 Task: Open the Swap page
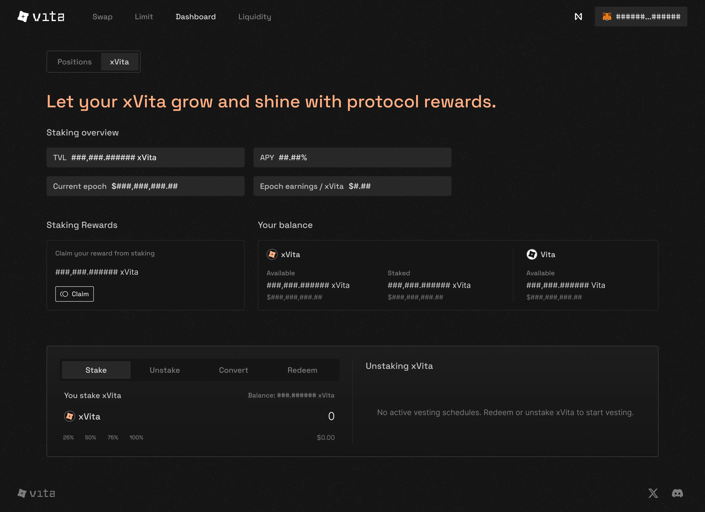coord(102,17)
